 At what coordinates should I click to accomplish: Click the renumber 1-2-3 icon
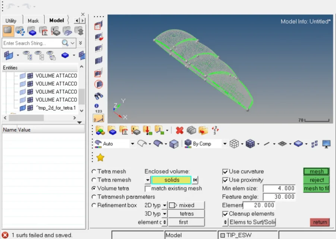[x=215, y=130]
